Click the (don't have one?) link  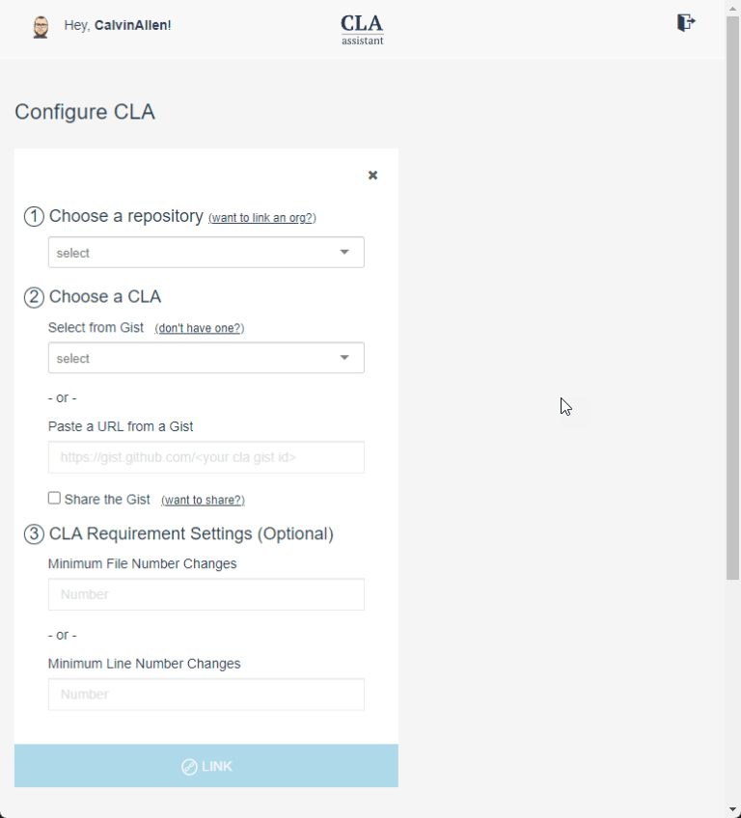[x=199, y=328]
